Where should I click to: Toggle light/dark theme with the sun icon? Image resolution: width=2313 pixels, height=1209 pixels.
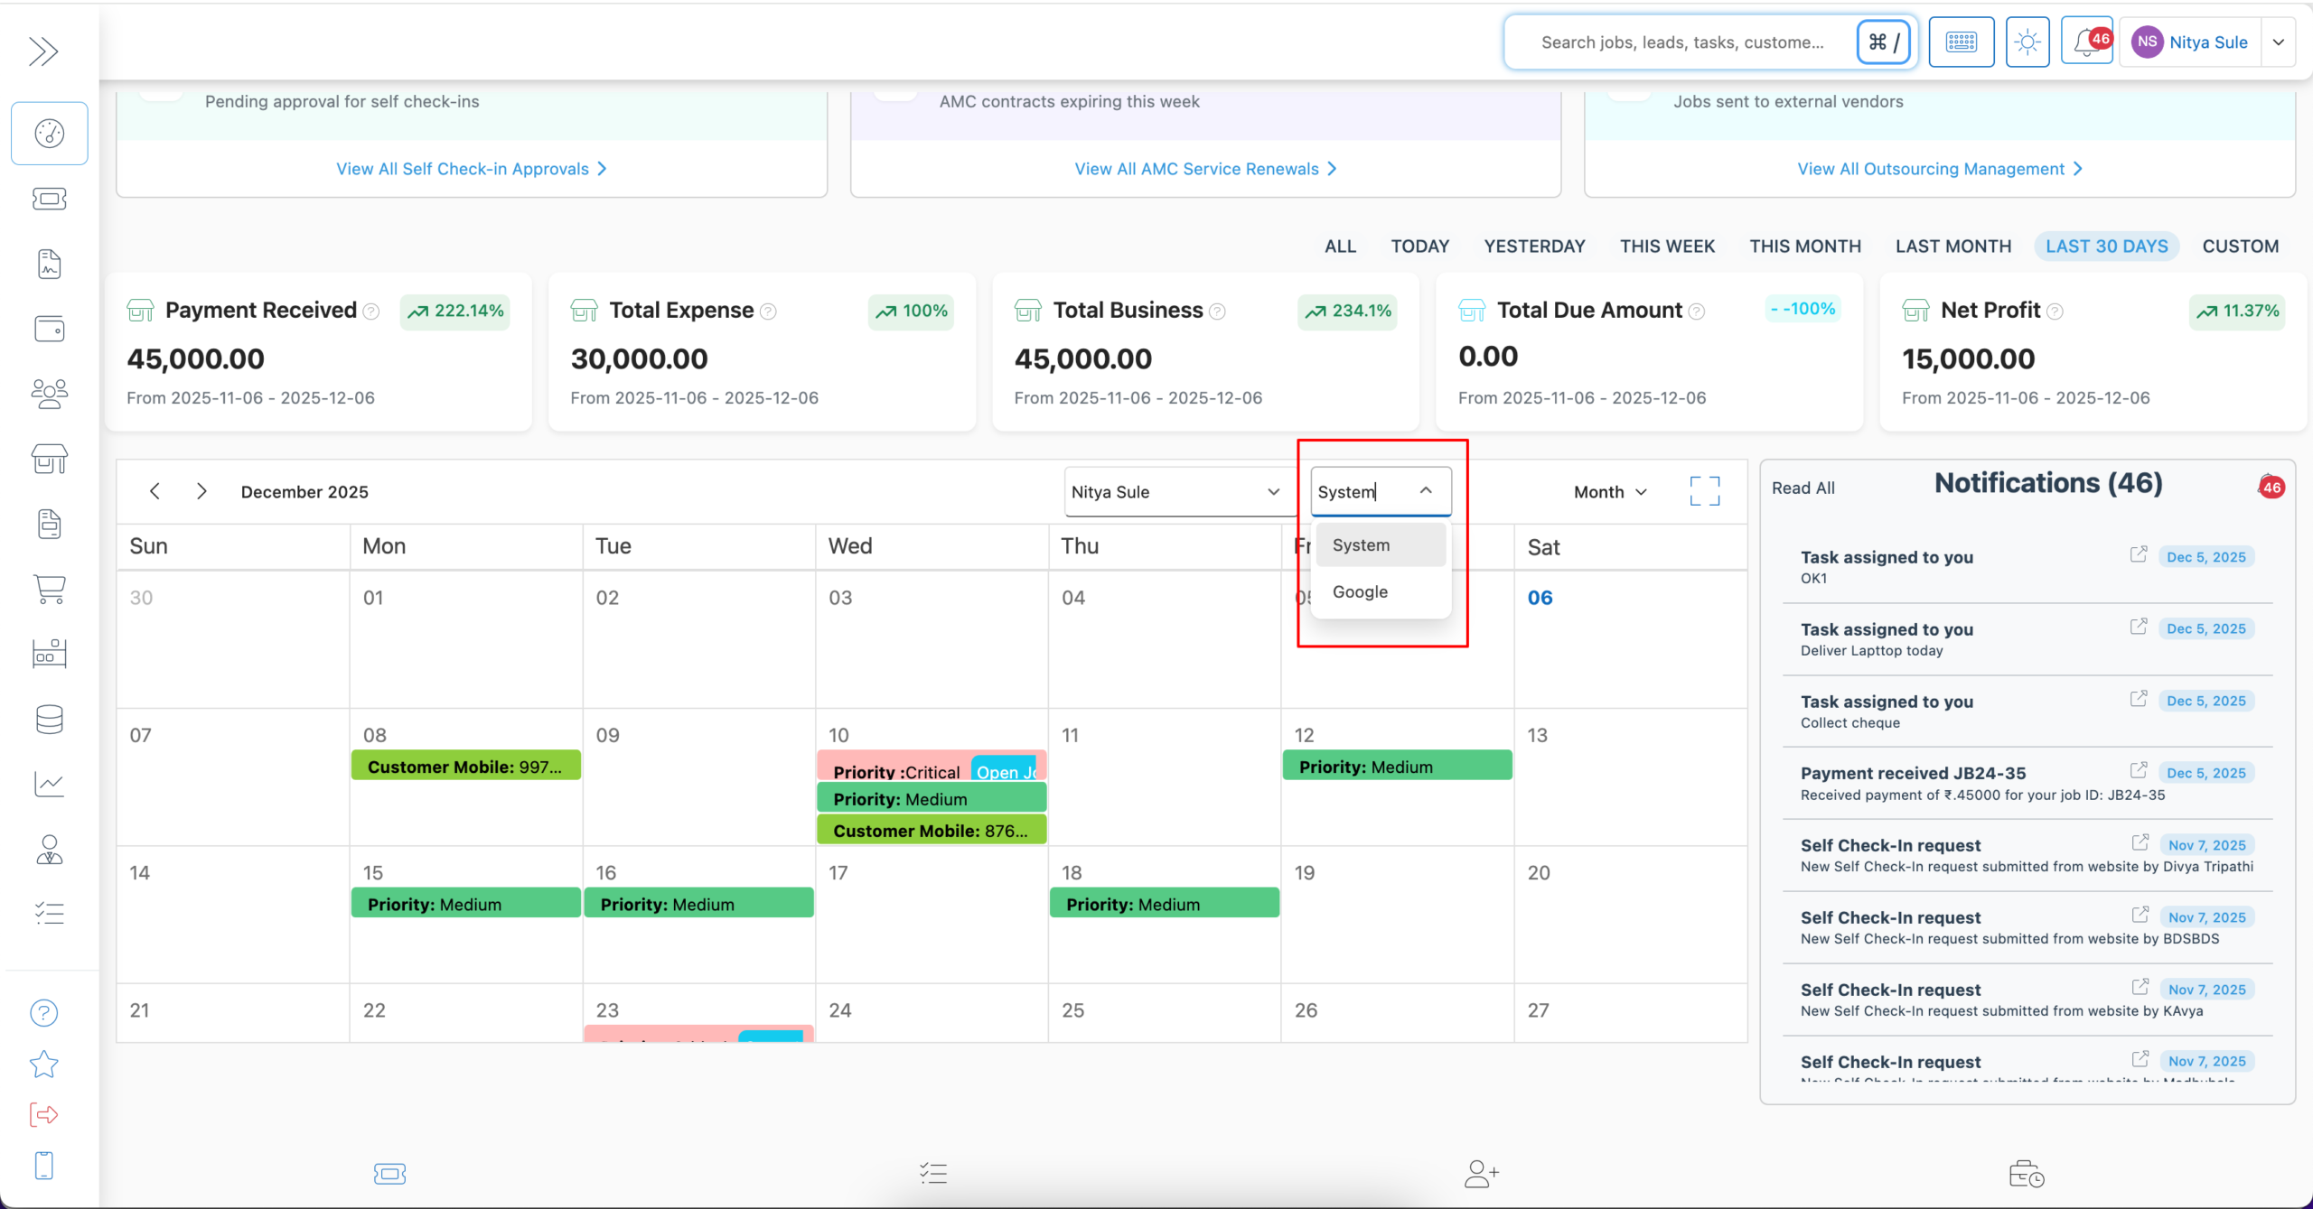pos(2027,42)
